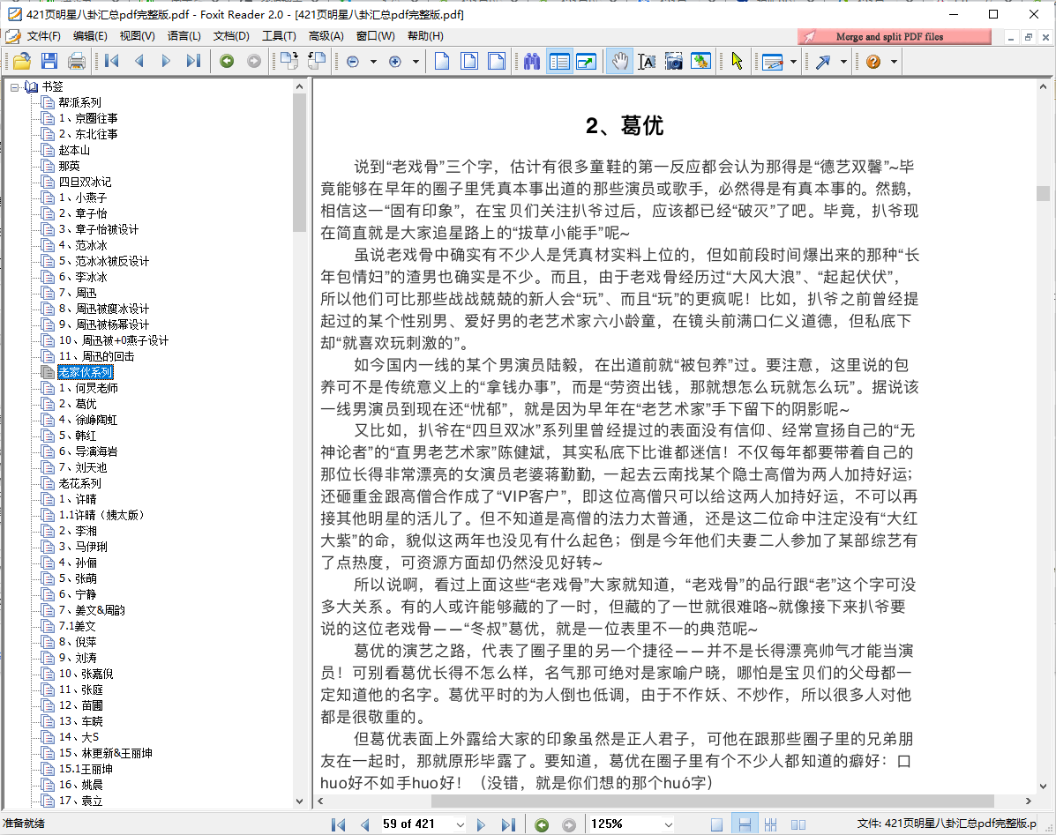This screenshot has height=835, width=1056.
Task: Click the Zoom Out magnifier icon
Action: coord(352,62)
